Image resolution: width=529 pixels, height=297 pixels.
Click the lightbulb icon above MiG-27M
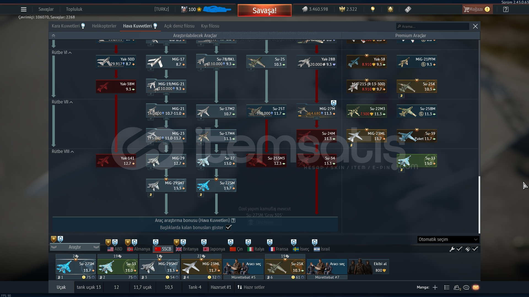pos(334,103)
